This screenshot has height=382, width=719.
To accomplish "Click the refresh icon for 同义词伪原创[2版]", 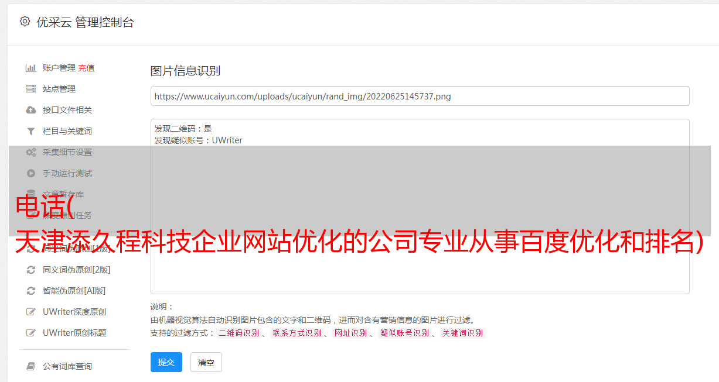I will (x=31, y=270).
